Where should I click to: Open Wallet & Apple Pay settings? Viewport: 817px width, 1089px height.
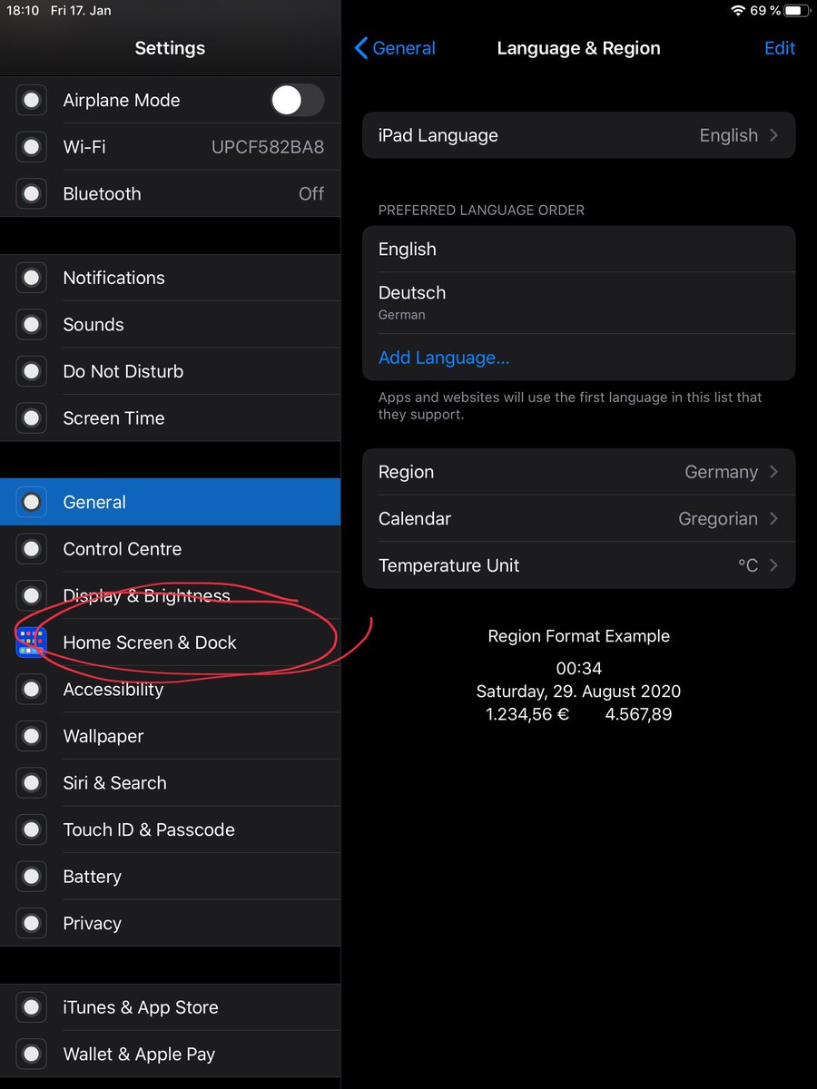(x=170, y=1055)
